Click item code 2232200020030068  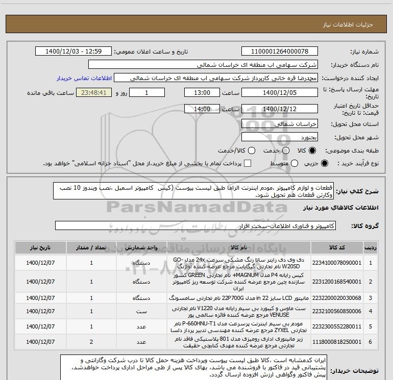tap(337, 298)
